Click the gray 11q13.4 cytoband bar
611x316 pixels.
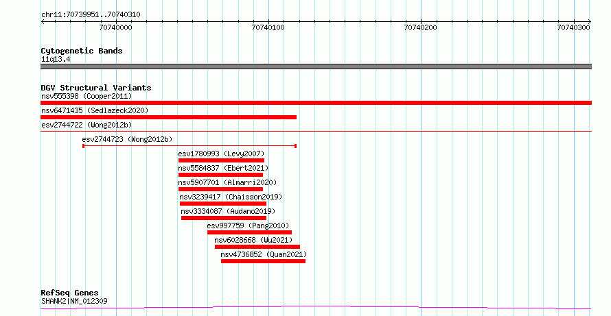pyautogui.click(x=316, y=66)
